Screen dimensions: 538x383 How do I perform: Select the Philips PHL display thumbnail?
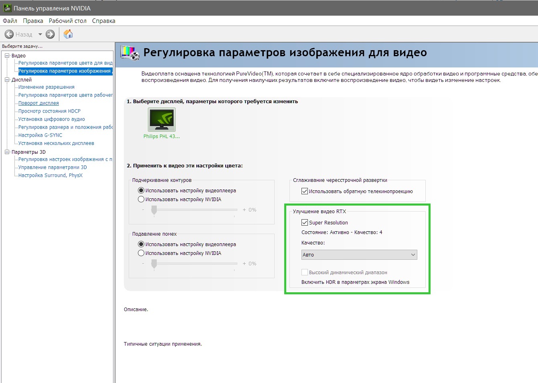click(x=162, y=120)
